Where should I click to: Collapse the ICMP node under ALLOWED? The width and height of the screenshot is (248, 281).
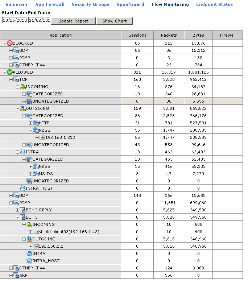click(11, 203)
